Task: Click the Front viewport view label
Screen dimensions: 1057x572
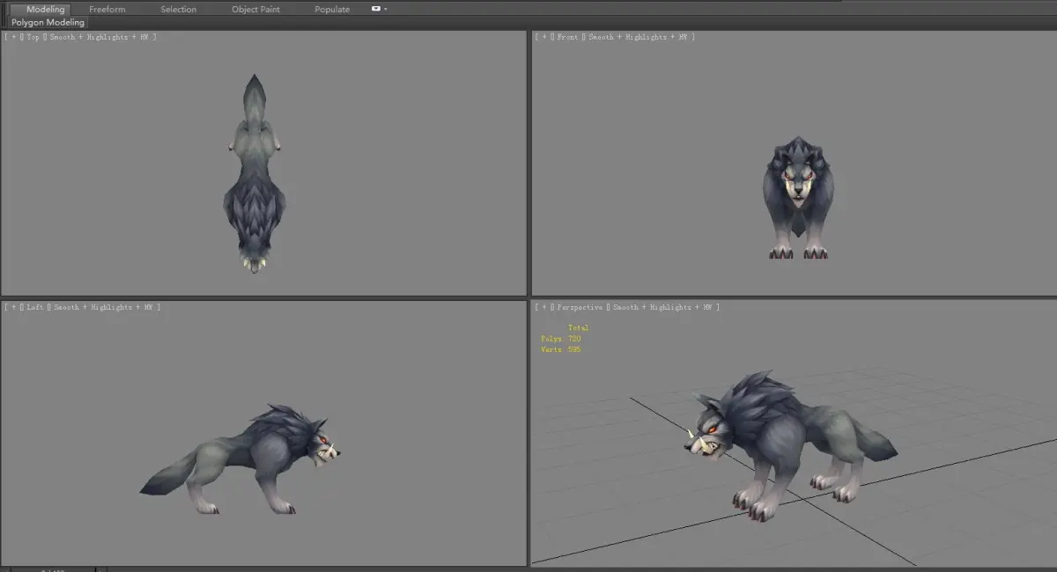Action: pos(567,37)
